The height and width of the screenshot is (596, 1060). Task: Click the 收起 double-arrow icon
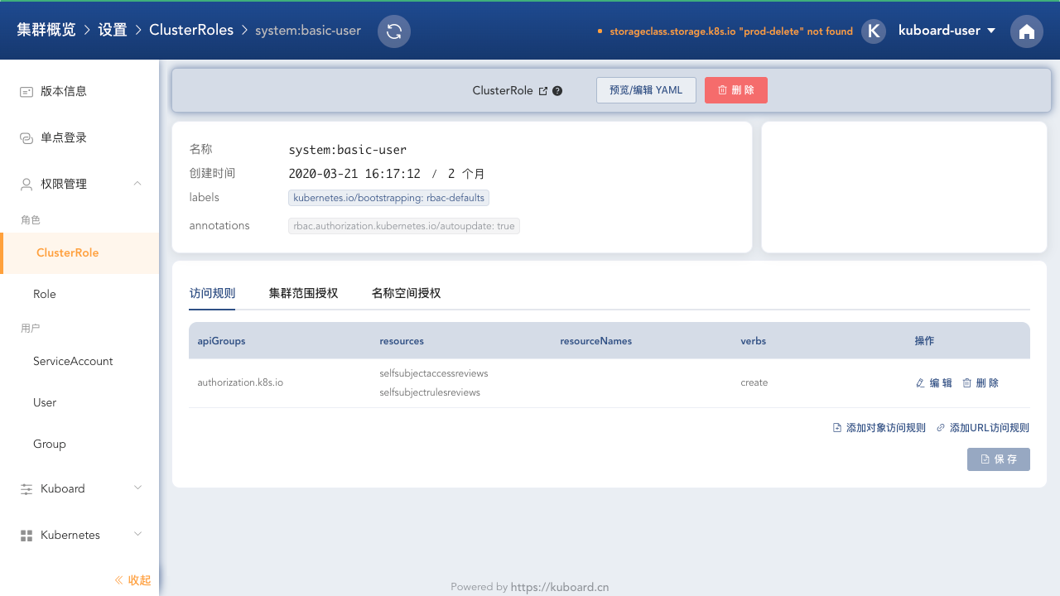pos(118,580)
